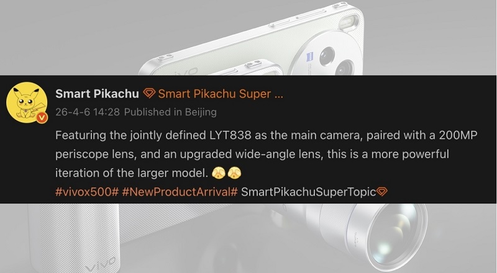This screenshot has width=497, height=273.
Task: Click the 26-4-6 14:28 timestamp
Action: [88, 112]
